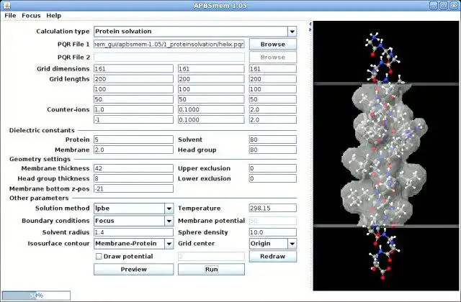The height and width of the screenshot is (302, 461).
Task: Click the progress bar at the bottom
Action: tap(36, 295)
